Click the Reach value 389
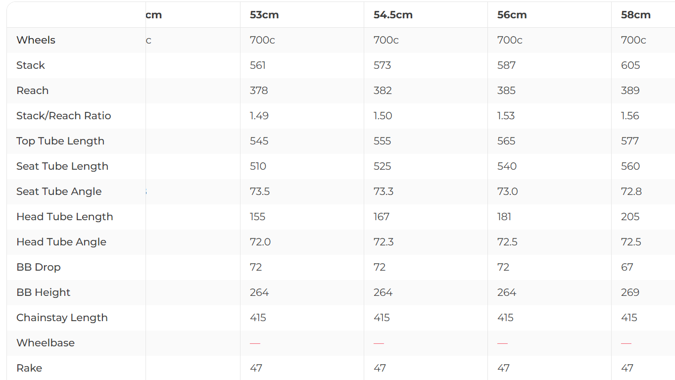The height and width of the screenshot is (380, 675). point(630,91)
